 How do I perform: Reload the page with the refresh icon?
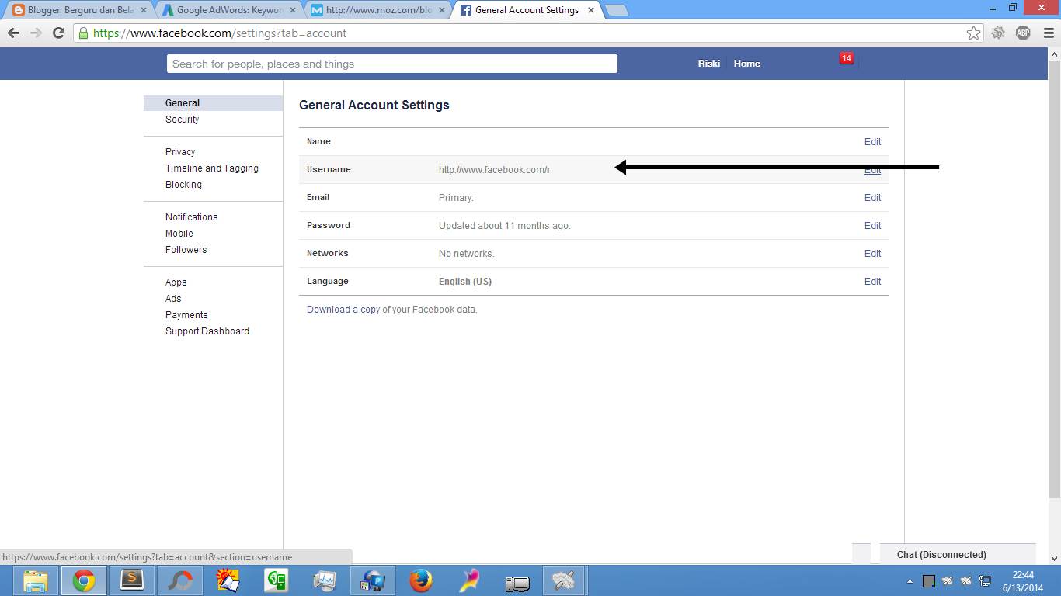[58, 33]
